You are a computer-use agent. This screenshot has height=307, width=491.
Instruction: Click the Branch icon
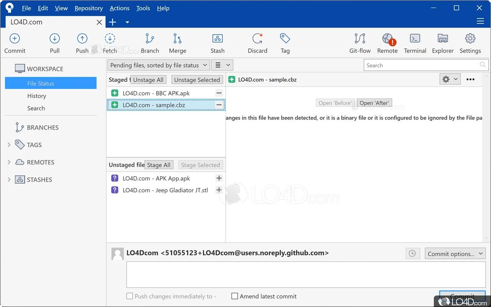pos(150,42)
